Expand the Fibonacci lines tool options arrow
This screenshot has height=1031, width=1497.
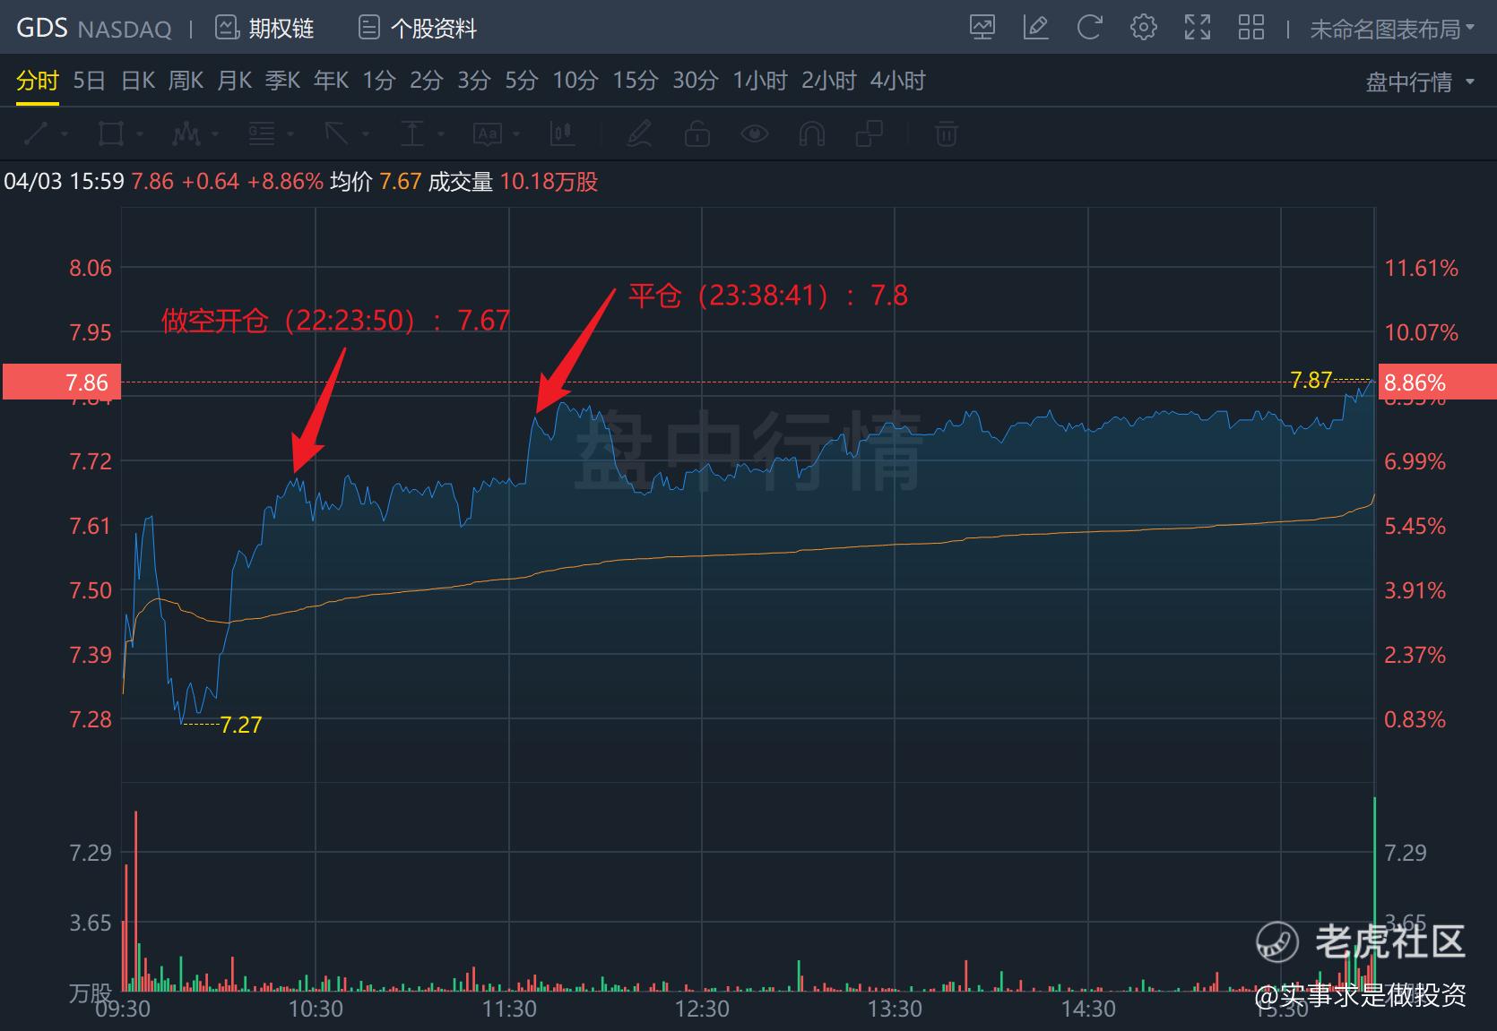tap(290, 134)
